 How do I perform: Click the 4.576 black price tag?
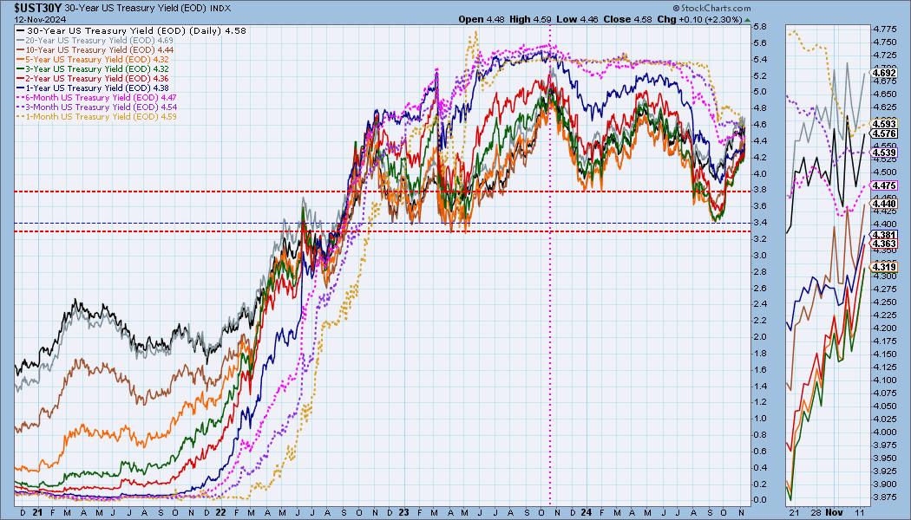point(884,134)
